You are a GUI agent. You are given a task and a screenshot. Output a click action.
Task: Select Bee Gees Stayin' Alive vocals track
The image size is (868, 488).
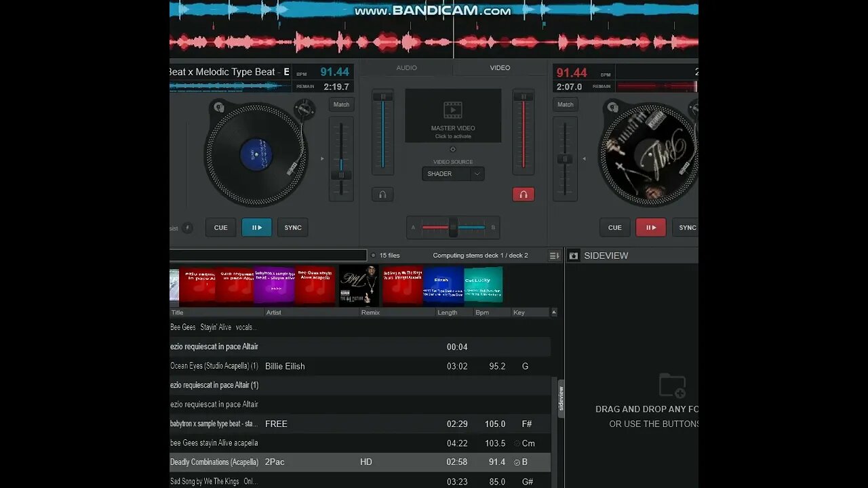tap(360, 327)
